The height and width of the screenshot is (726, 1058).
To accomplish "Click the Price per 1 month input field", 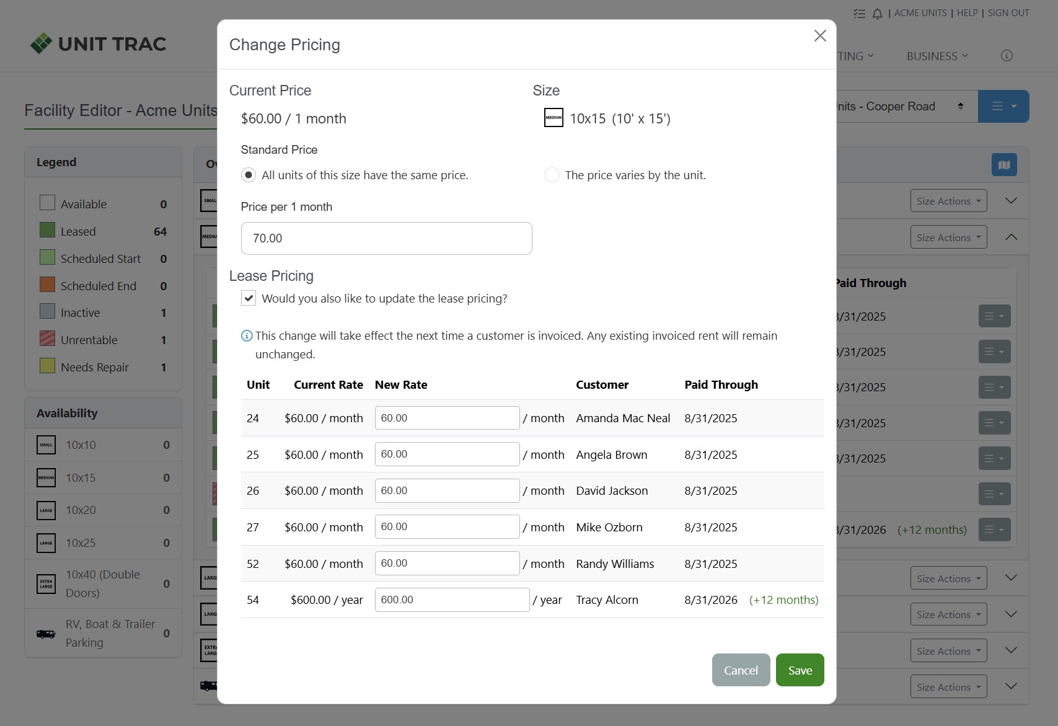I will coord(386,239).
